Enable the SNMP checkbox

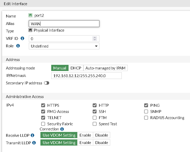tap(146, 112)
